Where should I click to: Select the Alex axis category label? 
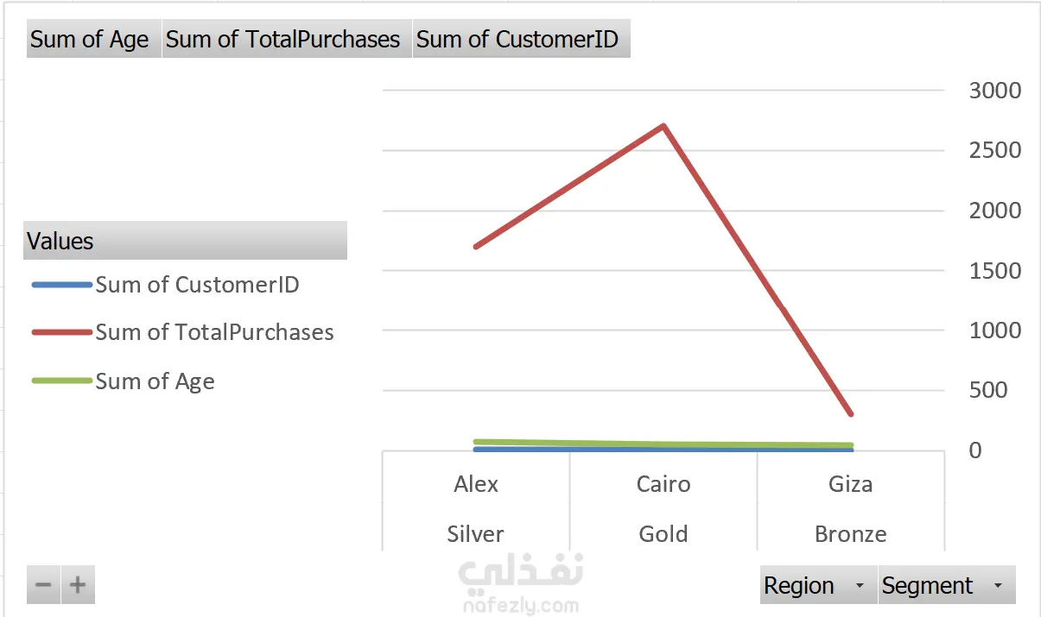click(x=476, y=484)
